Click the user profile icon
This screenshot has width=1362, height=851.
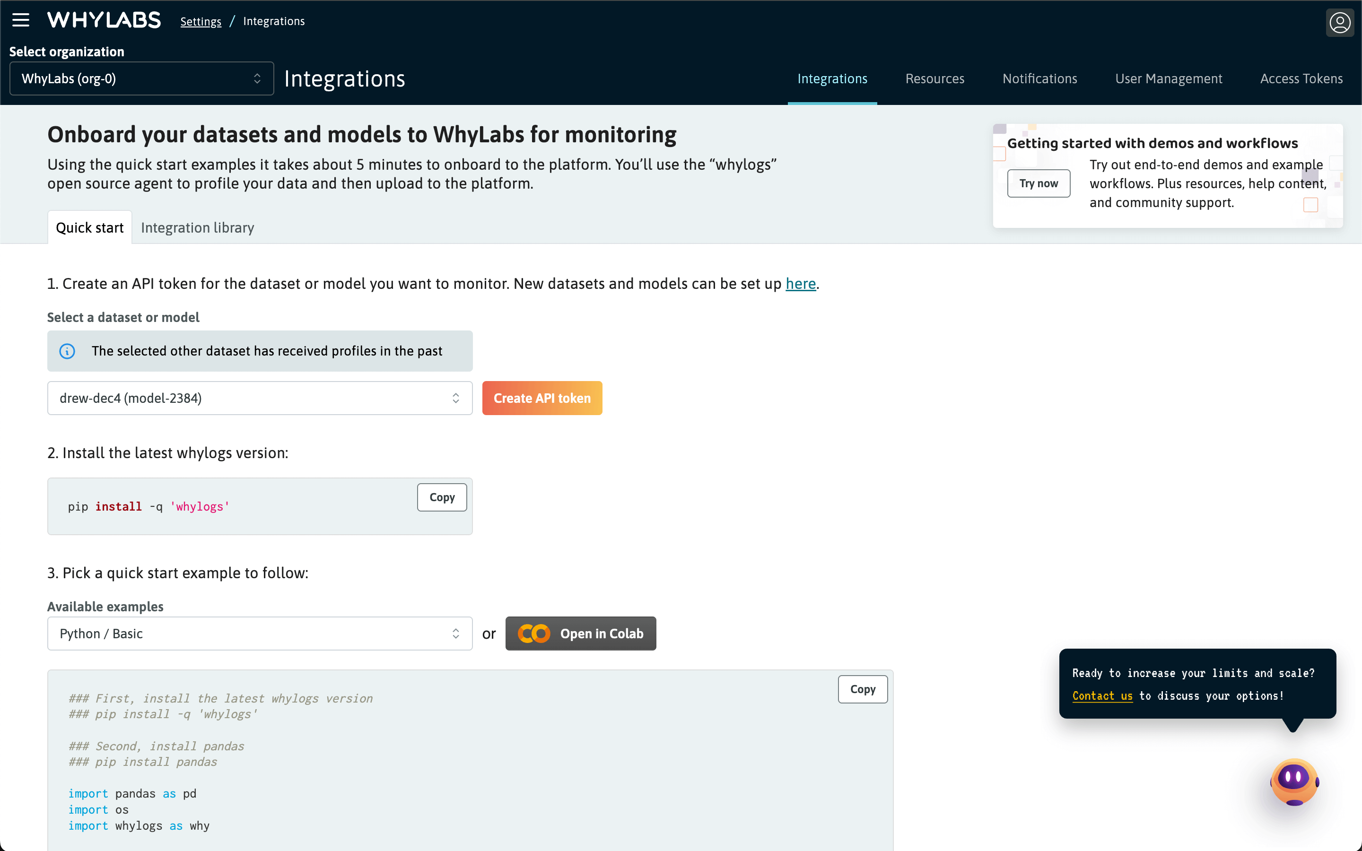pos(1340,21)
